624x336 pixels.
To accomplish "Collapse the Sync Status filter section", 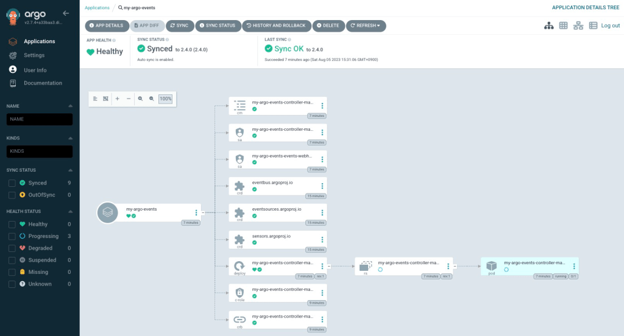I will pyautogui.click(x=70, y=170).
